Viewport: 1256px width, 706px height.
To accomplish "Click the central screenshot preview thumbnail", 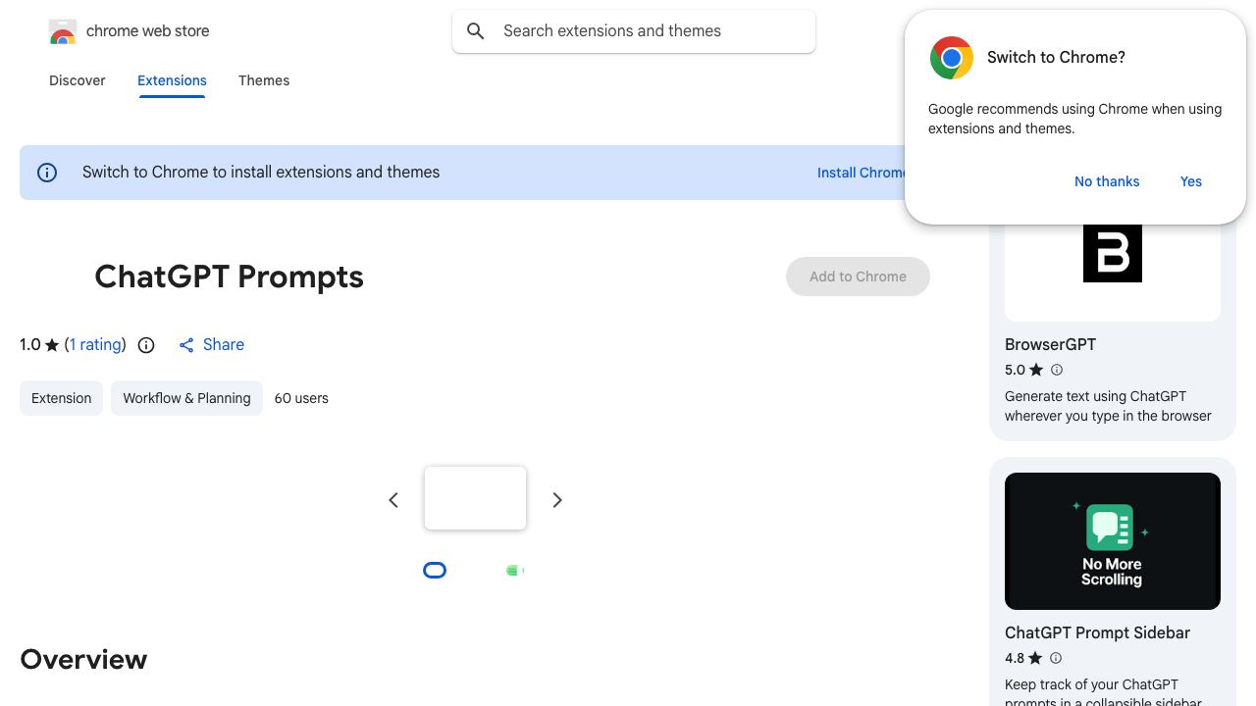I will pos(476,498).
